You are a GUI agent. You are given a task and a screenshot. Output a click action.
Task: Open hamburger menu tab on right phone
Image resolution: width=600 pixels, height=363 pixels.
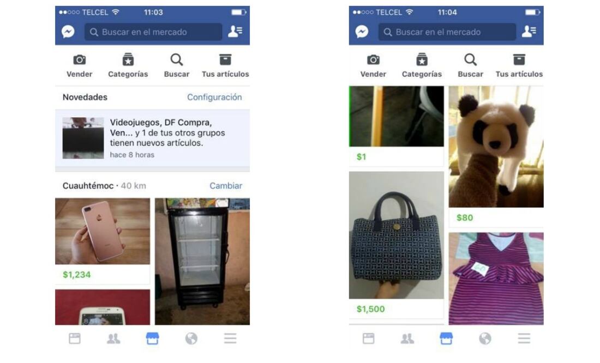click(x=524, y=338)
